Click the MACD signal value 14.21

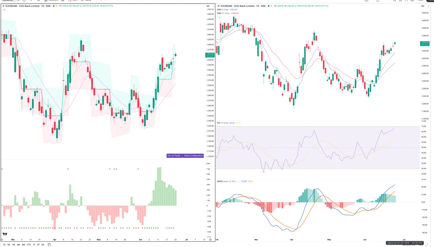pyautogui.click(x=250, y=181)
